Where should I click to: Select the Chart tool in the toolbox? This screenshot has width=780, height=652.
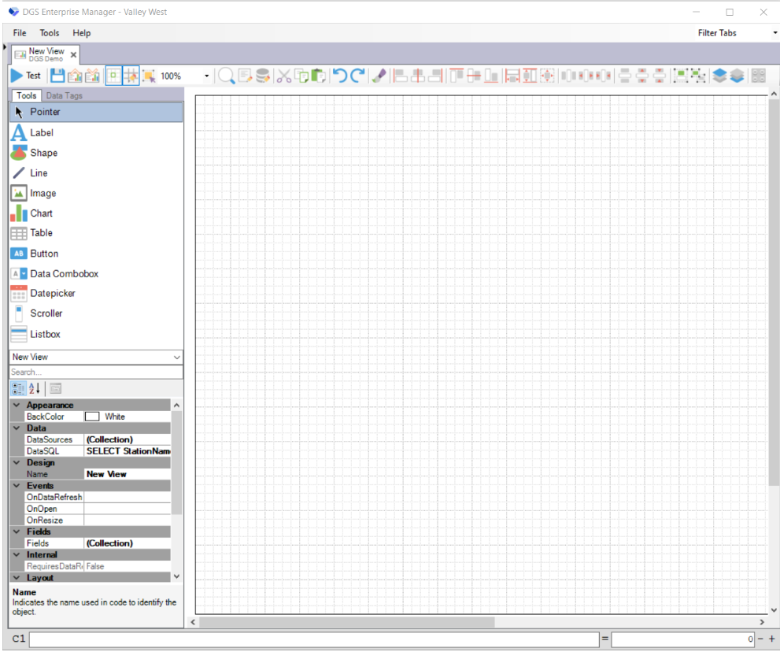[x=41, y=213]
